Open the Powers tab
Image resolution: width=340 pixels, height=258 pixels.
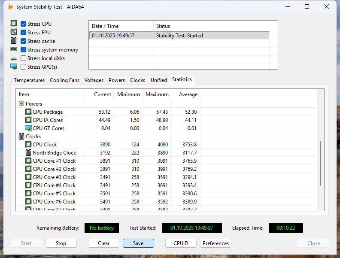point(117,80)
